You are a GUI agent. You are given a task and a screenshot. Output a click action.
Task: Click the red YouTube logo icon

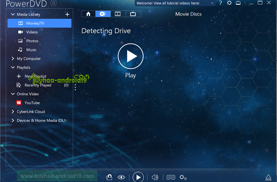point(19,103)
